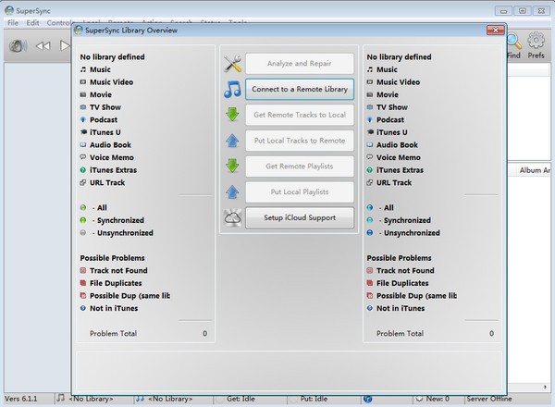Click right panel Movie icon
The width and height of the screenshot is (555, 407).
pos(369,94)
